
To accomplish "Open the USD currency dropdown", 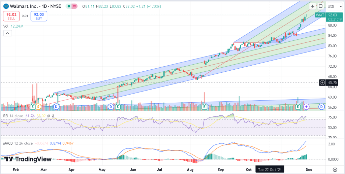I will coord(335,7).
